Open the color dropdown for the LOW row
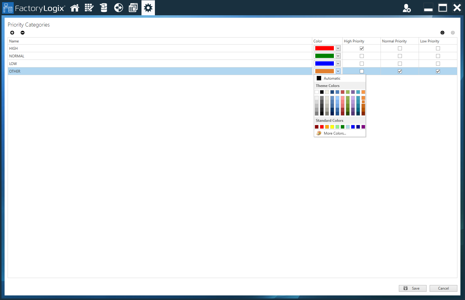Screen dimensions: 465x300 pos(338,63)
